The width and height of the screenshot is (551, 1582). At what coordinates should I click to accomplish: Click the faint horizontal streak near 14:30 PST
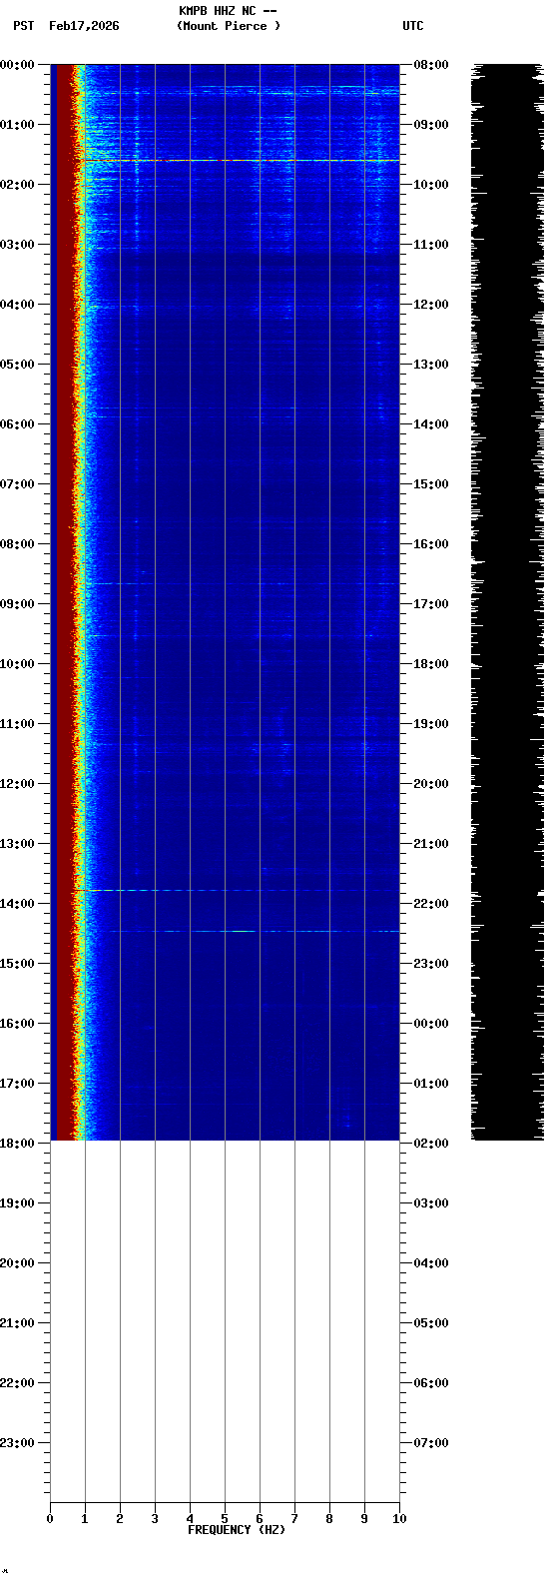255,932
